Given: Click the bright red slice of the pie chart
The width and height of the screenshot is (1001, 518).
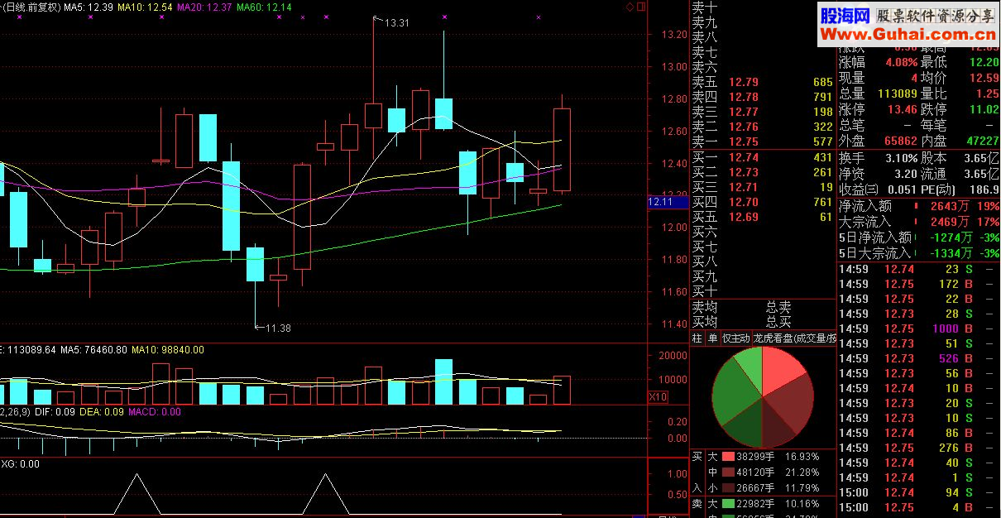Looking at the screenshot, I should coord(779,369).
